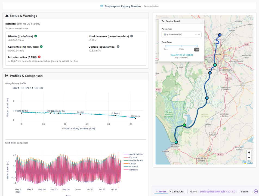Select the blue marker midway along the estuary
The image size is (259, 196).
coord(207,98)
